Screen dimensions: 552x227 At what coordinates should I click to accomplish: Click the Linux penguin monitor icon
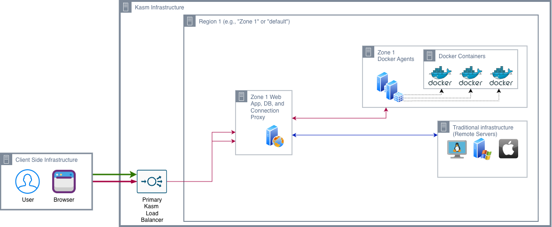point(457,149)
